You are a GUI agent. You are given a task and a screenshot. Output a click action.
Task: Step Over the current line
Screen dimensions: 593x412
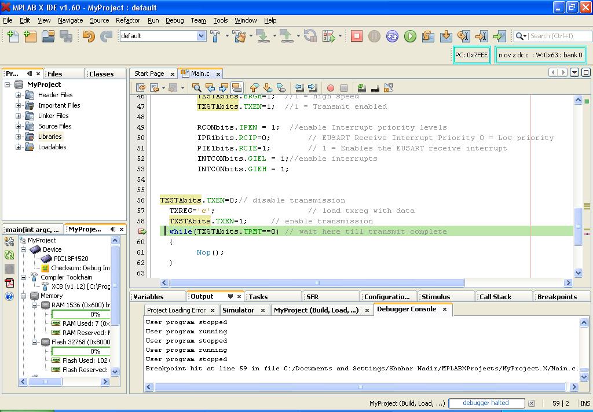click(x=428, y=36)
